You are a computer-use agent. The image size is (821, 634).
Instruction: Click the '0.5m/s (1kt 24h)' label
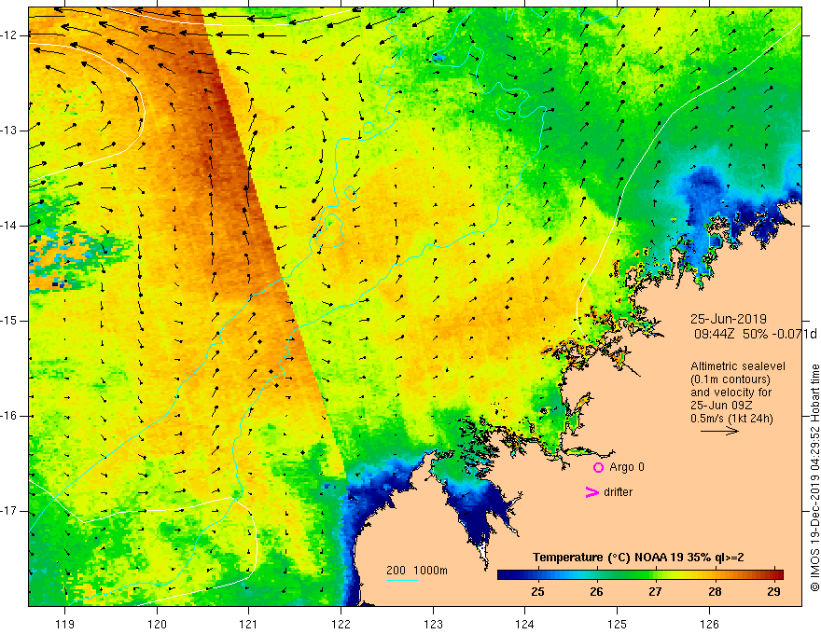coord(731,419)
